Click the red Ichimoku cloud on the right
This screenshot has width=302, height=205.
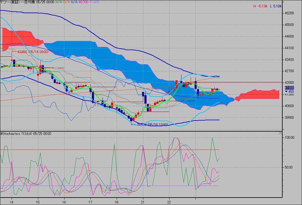pyautogui.click(x=260, y=94)
